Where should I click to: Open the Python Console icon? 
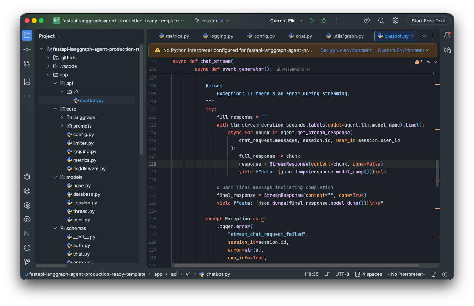tap(27, 191)
